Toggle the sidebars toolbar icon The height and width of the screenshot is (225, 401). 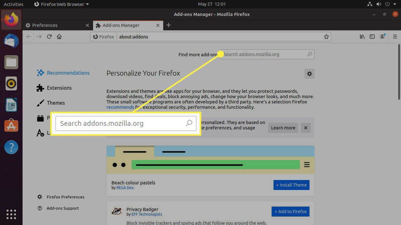coord(372,37)
